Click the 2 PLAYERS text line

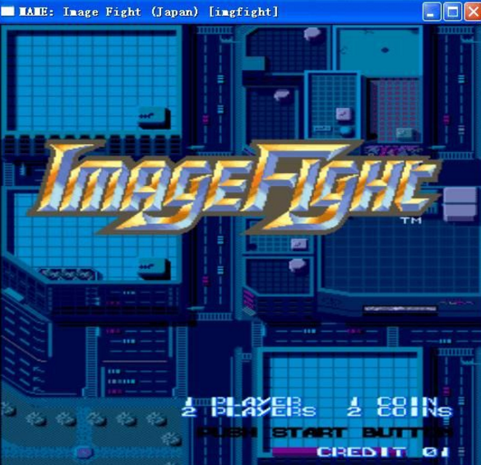tap(248, 412)
